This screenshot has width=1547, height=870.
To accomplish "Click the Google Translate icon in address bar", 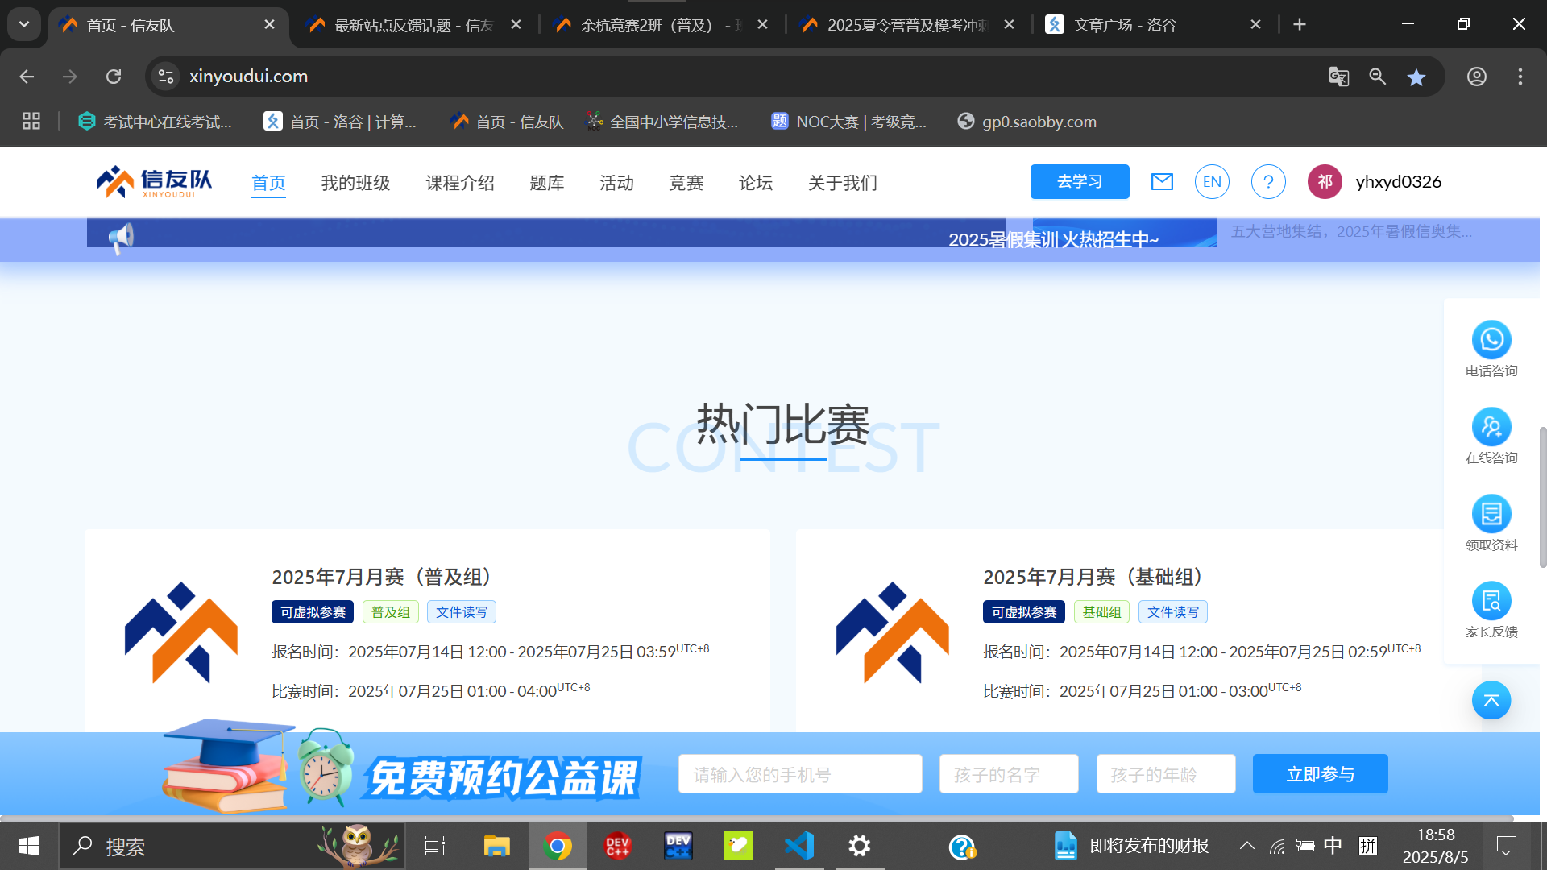I will pyautogui.click(x=1338, y=76).
